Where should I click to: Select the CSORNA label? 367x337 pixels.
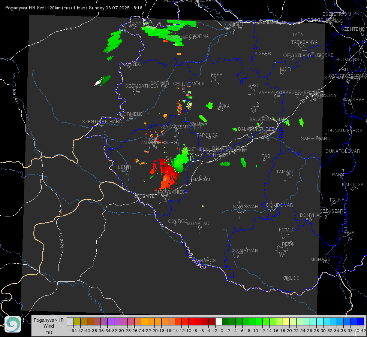point(199,36)
